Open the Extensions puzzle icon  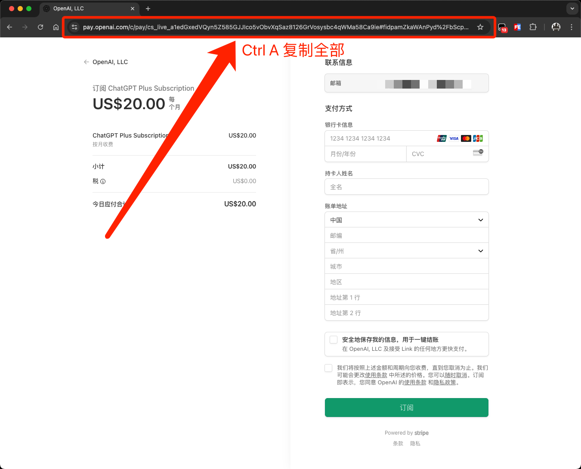(533, 27)
